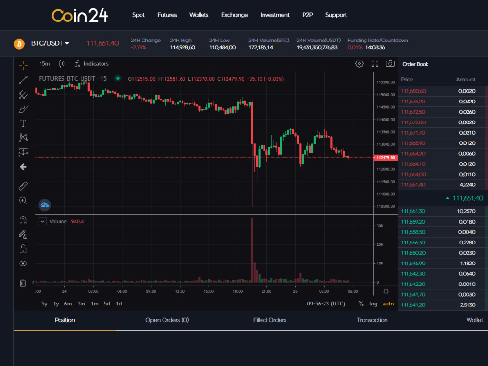
Task: Activate the zoom in tool
Action: (23, 201)
